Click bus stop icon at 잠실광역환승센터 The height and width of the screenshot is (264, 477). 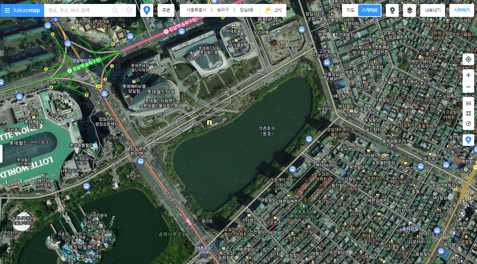coord(140,161)
